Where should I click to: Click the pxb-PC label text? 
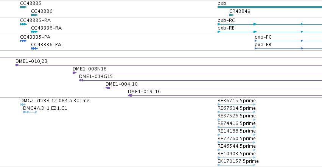pos(263,37)
